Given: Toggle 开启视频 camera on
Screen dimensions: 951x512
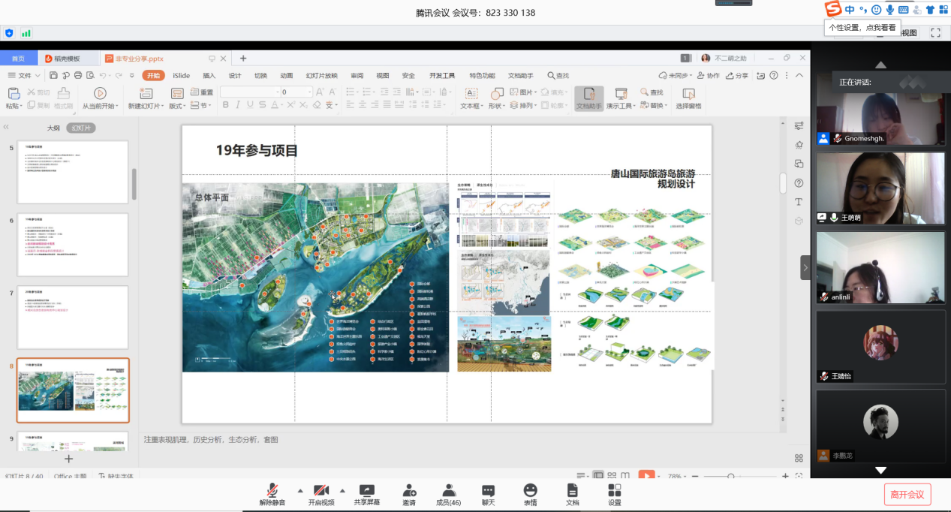Looking at the screenshot, I should (321, 490).
